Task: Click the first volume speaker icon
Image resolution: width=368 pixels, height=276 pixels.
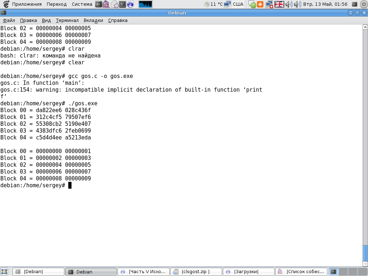Action: [x=289, y=4]
